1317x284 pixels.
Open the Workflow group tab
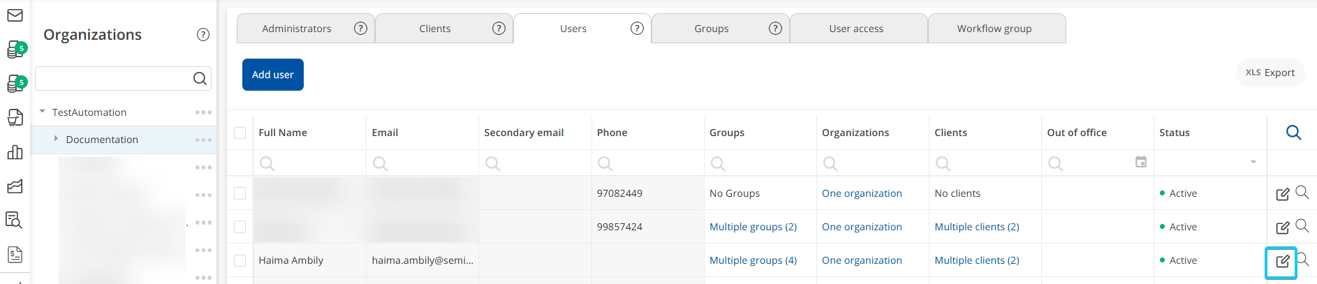click(994, 29)
